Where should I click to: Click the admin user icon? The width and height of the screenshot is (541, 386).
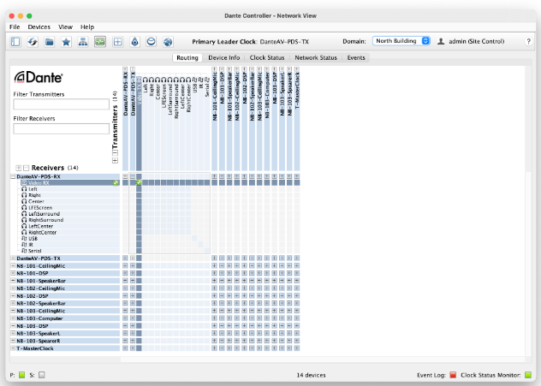441,41
